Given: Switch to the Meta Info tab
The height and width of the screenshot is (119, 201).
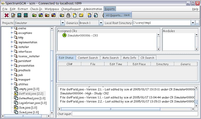Looking at the screenshot, I should point(129,58).
